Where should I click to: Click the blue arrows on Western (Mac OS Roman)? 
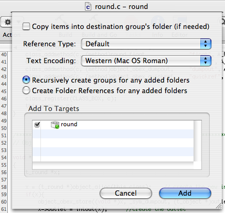(206, 61)
